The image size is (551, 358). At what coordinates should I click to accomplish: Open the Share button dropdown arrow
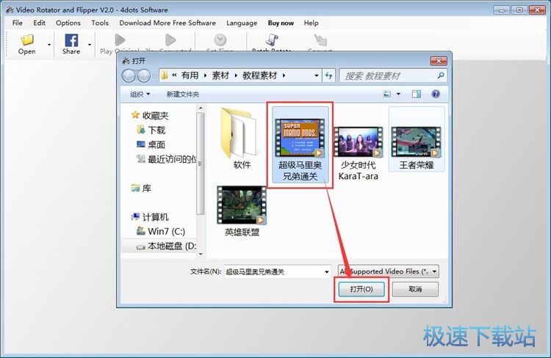point(90,45)
